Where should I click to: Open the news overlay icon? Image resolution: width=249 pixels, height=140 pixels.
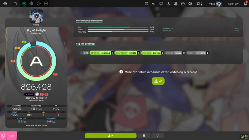[x=146, y=4]
